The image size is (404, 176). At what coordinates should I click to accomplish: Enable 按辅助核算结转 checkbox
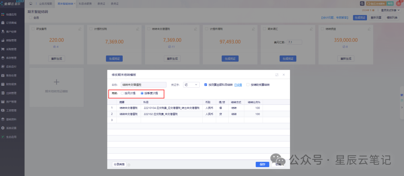(x=248, y=84)
